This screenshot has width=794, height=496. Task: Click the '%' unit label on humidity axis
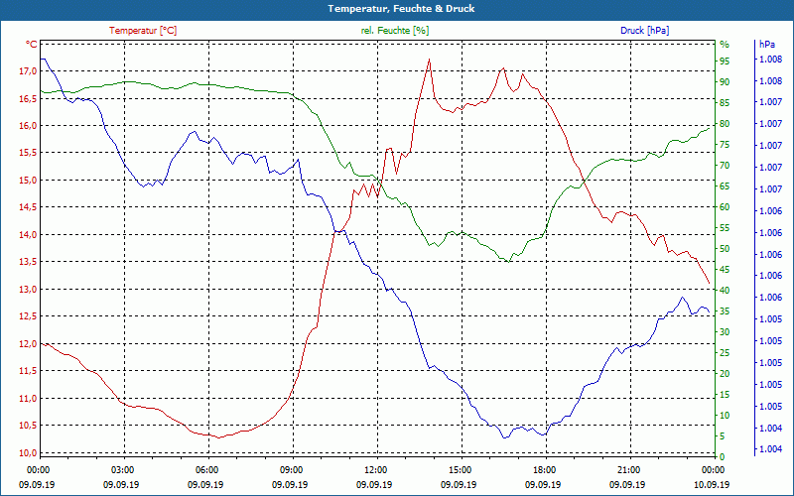tap(725, 45)
